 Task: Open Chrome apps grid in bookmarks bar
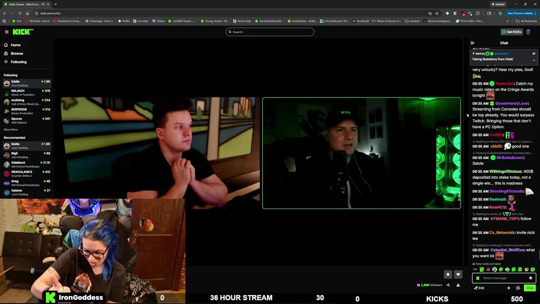(4, 21)
